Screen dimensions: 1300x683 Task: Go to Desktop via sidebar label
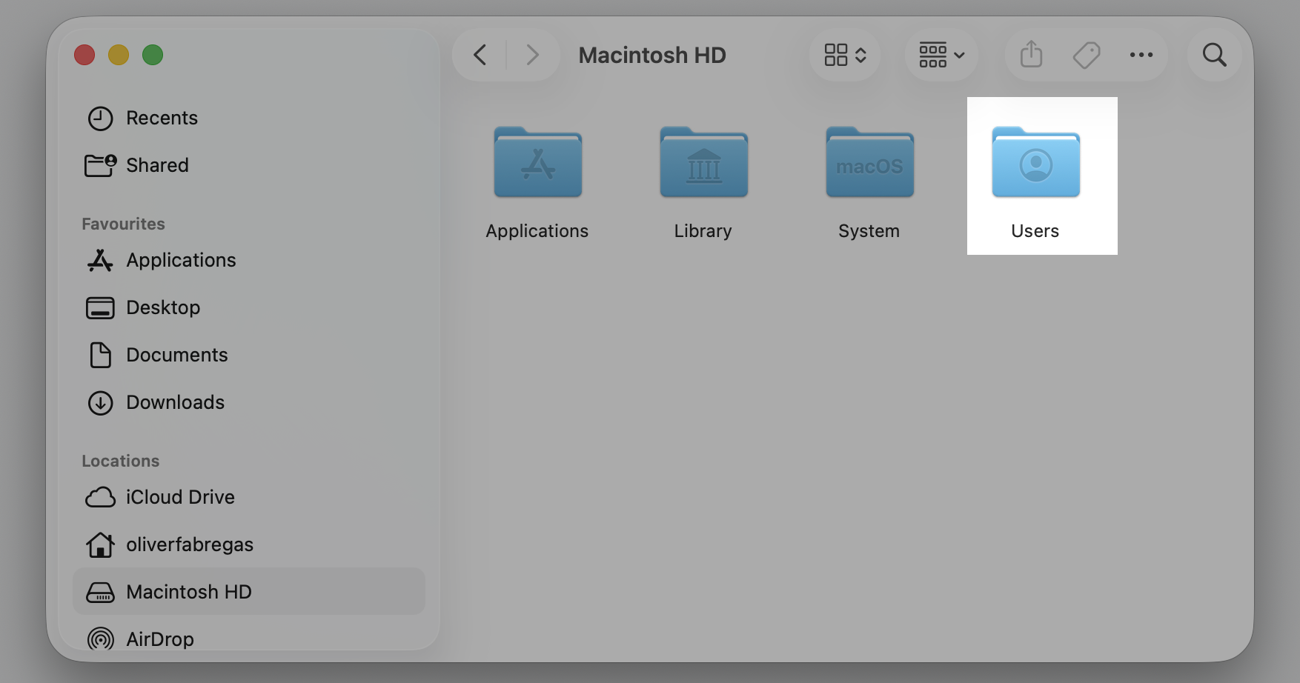pyautogui.click(x=163, y=307)
